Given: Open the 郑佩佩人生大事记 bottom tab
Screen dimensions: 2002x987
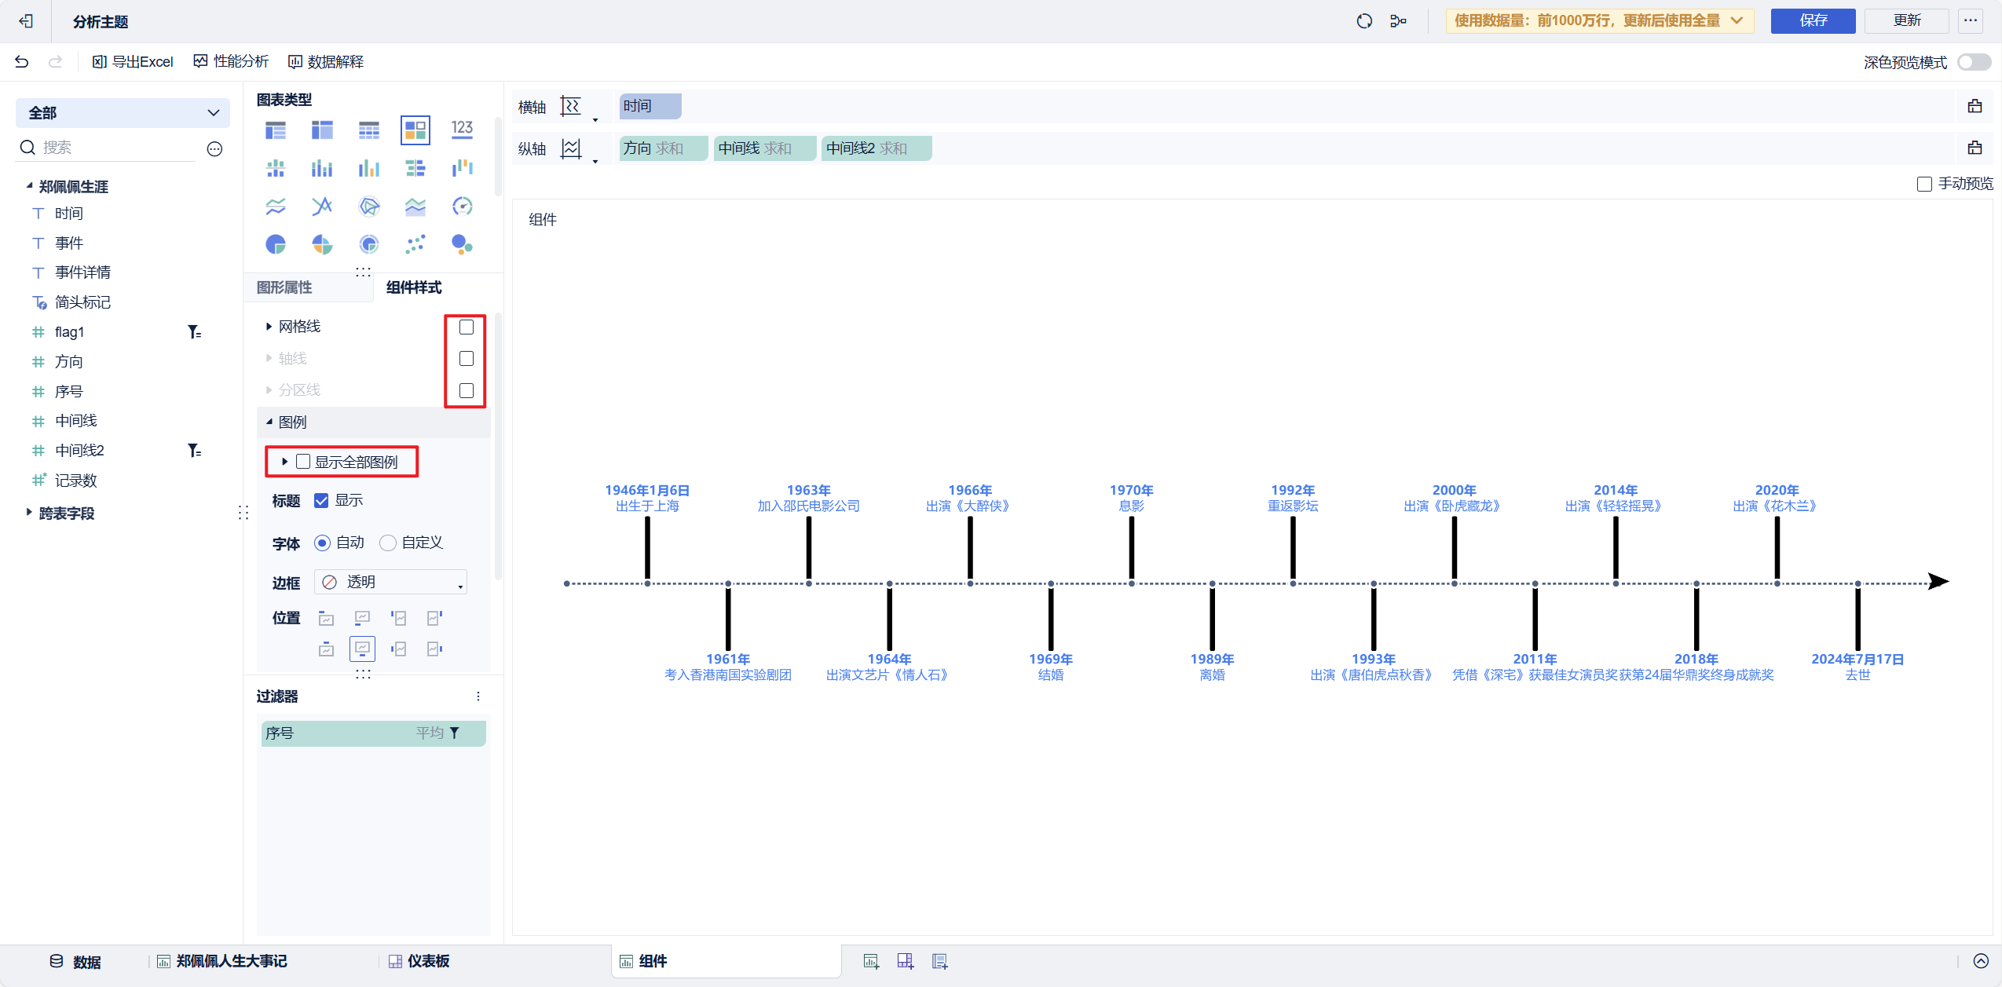Looking at the screenshot, I should click(222, 961).
